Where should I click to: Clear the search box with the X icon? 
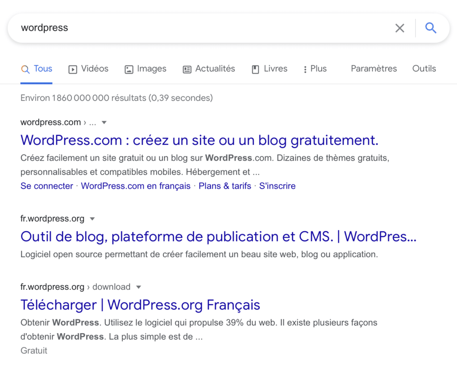click(x=399, y=28)
